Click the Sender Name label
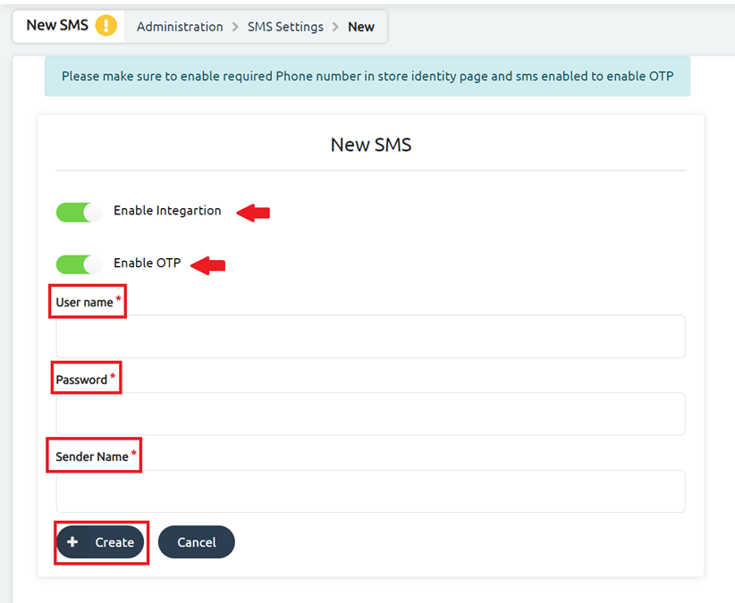The width and height of the screenshot is (735, 603). click(x=92, y=456)
